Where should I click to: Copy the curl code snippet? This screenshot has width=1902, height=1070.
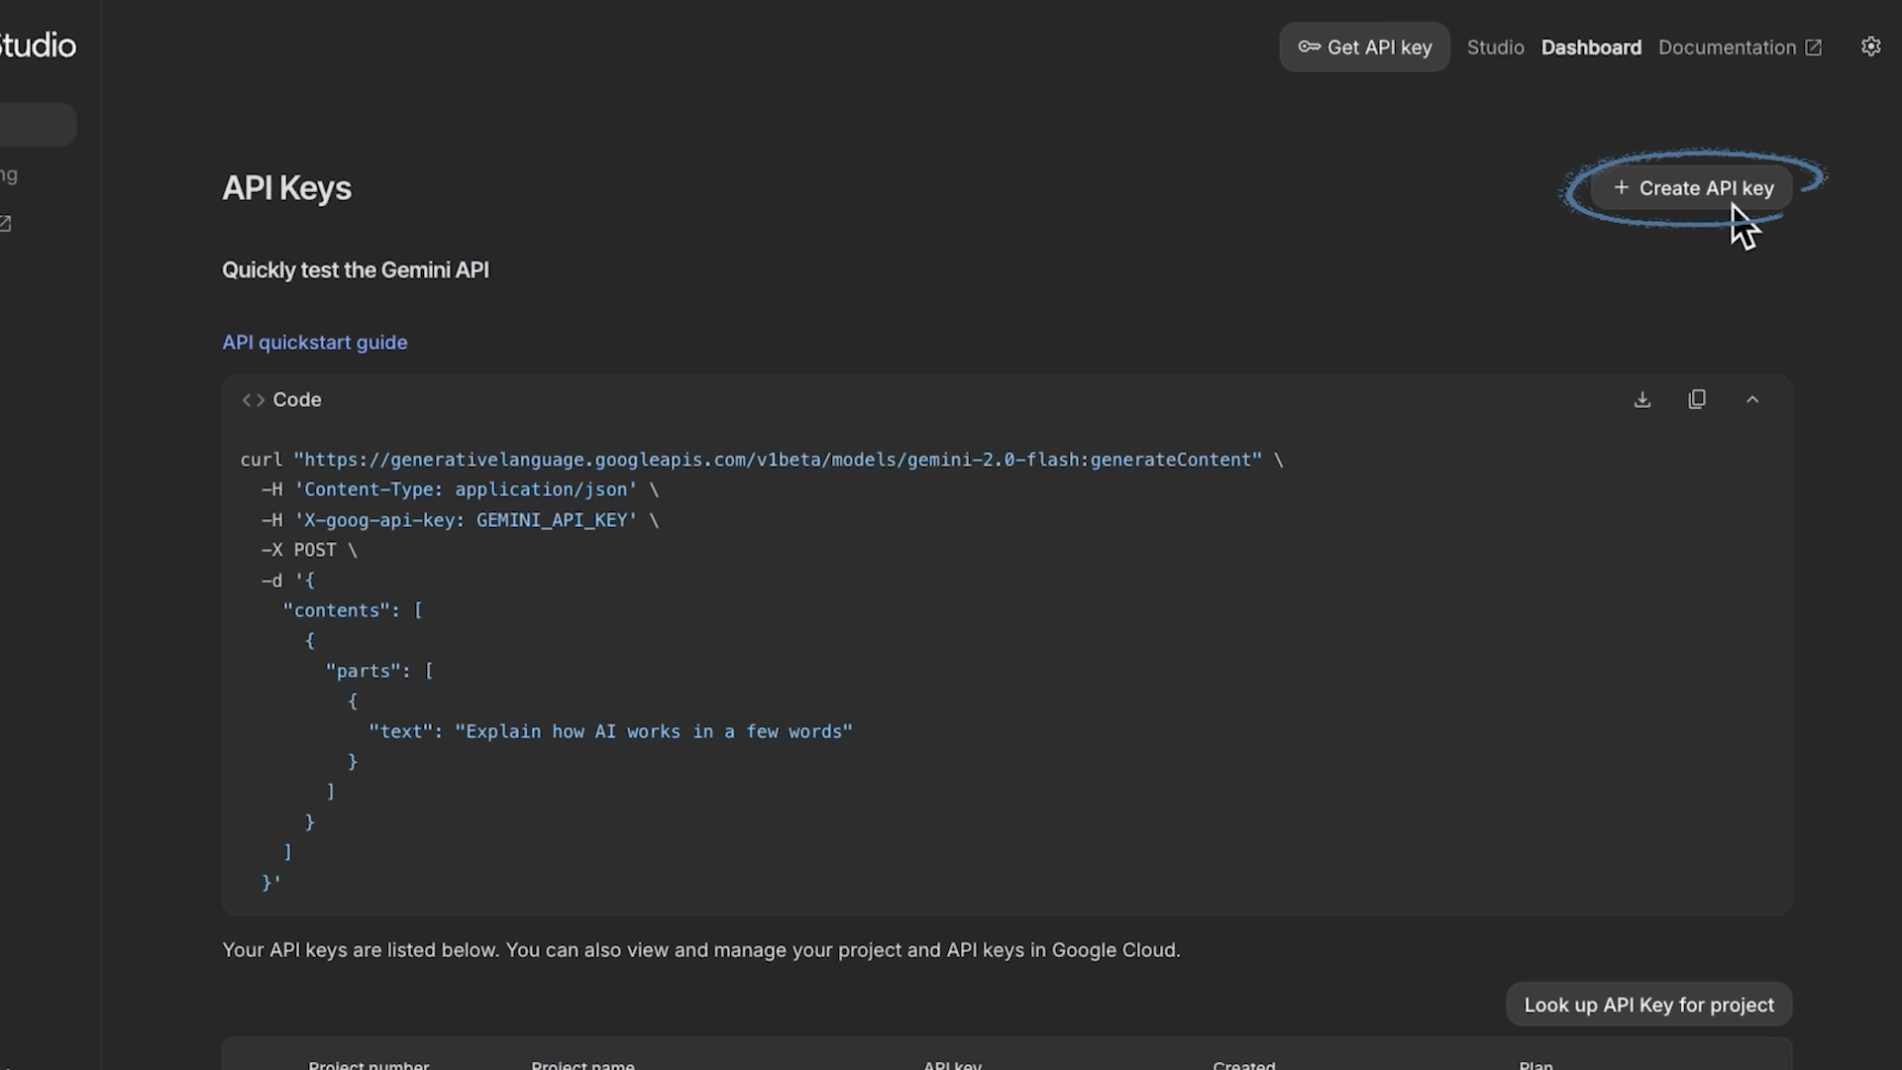coord(1697,399)
